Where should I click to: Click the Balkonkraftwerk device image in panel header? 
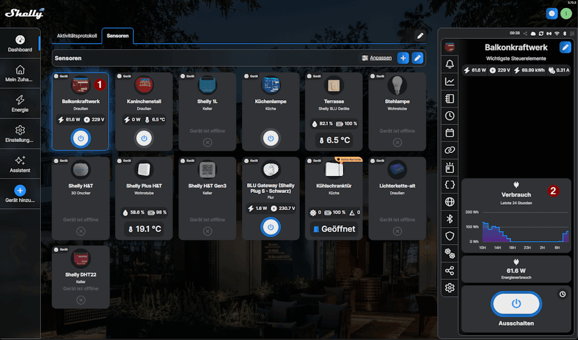pyautogui.click(x=450, y=47)
